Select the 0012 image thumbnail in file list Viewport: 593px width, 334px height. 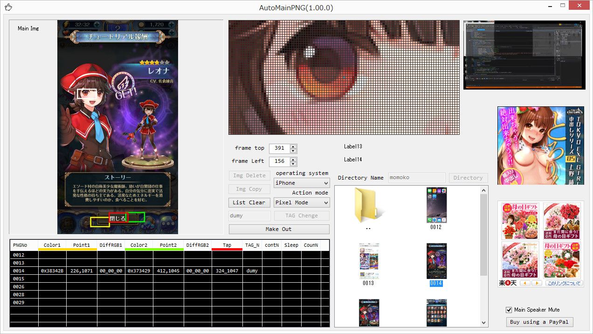[x=436, y=205]
